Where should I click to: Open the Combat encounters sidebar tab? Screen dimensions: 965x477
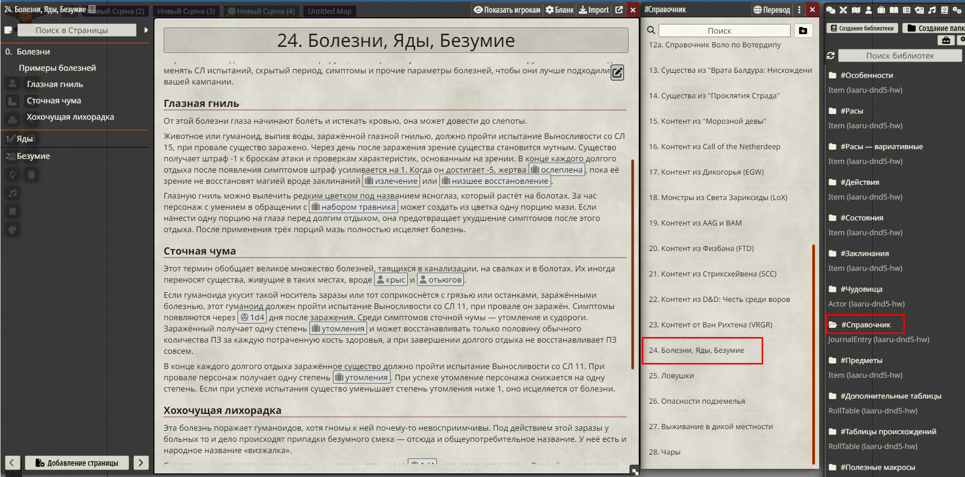(843, 10)
